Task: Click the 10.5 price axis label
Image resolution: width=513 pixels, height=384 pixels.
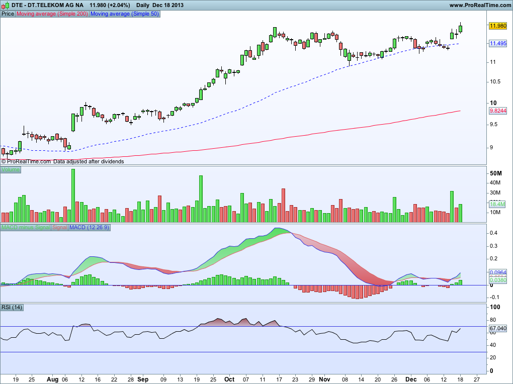Action: [x=495, y=82]
